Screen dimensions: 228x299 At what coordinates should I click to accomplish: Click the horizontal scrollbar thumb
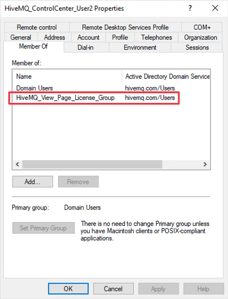click(92, 164)
